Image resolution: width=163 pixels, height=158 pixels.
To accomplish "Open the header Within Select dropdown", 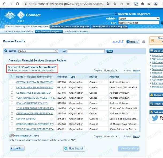I will (x=139, y=19).
